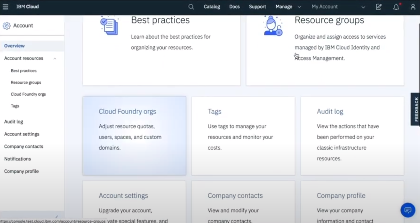
Task: Open Resource groups sidebar item
Action: point(26,82)
